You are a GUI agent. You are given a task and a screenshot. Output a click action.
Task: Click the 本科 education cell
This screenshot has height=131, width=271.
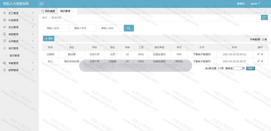[179, 54]
